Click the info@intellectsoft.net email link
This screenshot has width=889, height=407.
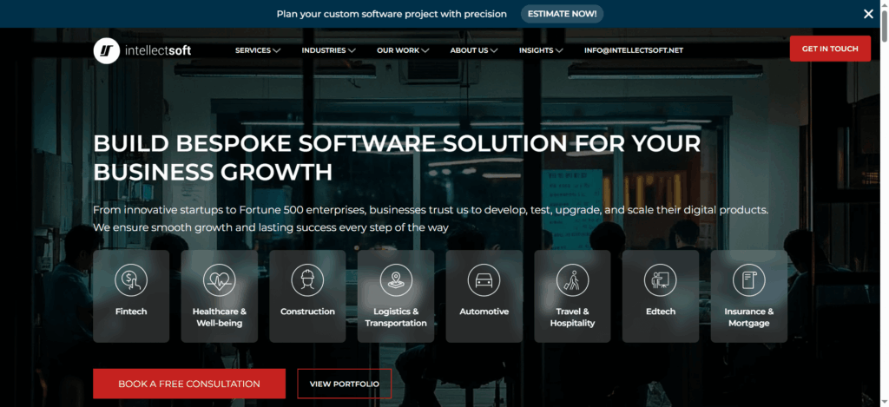(634, 50)
